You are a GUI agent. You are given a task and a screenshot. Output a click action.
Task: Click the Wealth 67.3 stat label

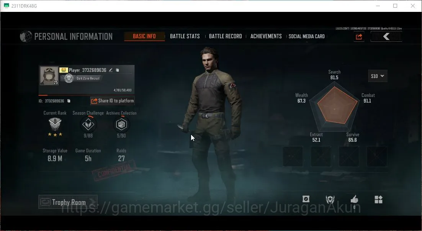pos(301,98)
